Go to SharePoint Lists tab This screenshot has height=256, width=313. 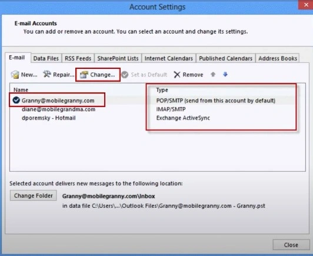click(118, 58)
